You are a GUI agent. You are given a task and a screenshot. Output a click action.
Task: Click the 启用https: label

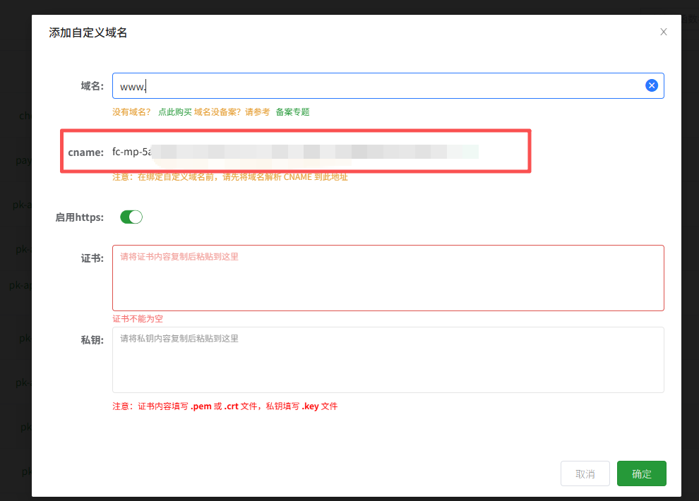pos(79,217)
